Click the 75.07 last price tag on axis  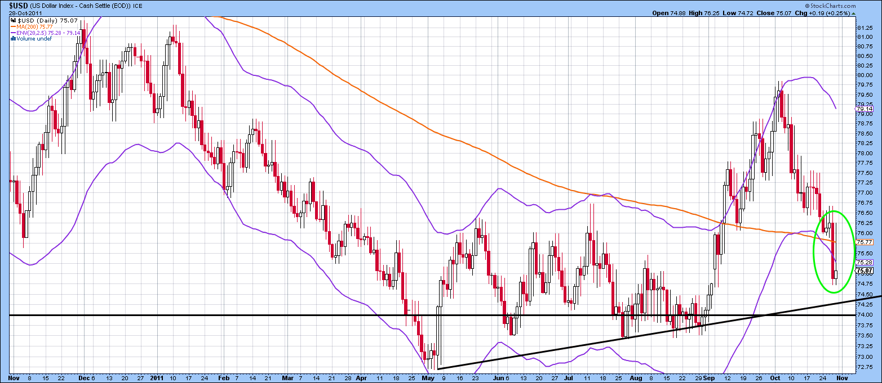click(x=863, y=271)
